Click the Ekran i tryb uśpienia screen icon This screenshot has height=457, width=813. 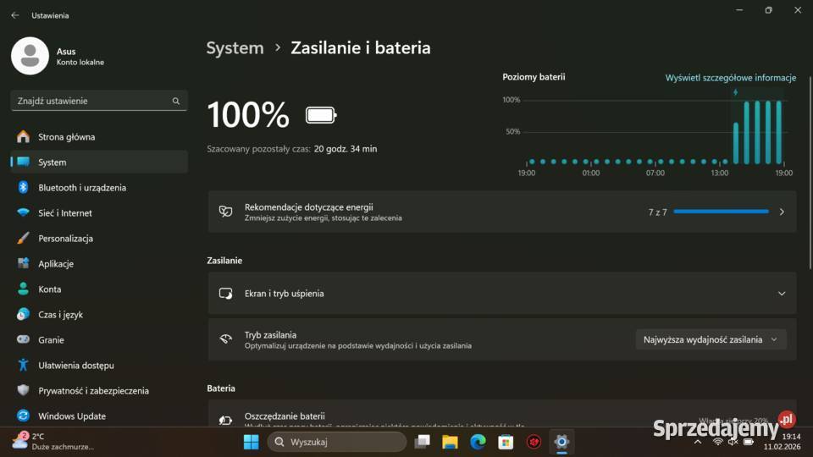point(225,294)
